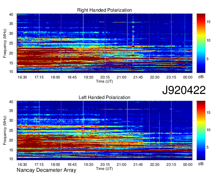Image resolution: width=214 pixels, height=174 pixels.
Task: Click the 'dB' label under bottom color bar
Action: 201,164
